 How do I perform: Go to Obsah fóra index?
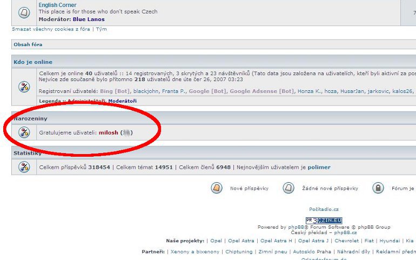click(28, 44)
